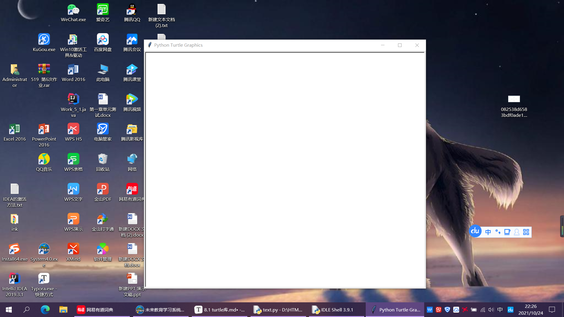
Task: Toggle punctuation mode on Baidu input bar
Action: tap(498, 232)
